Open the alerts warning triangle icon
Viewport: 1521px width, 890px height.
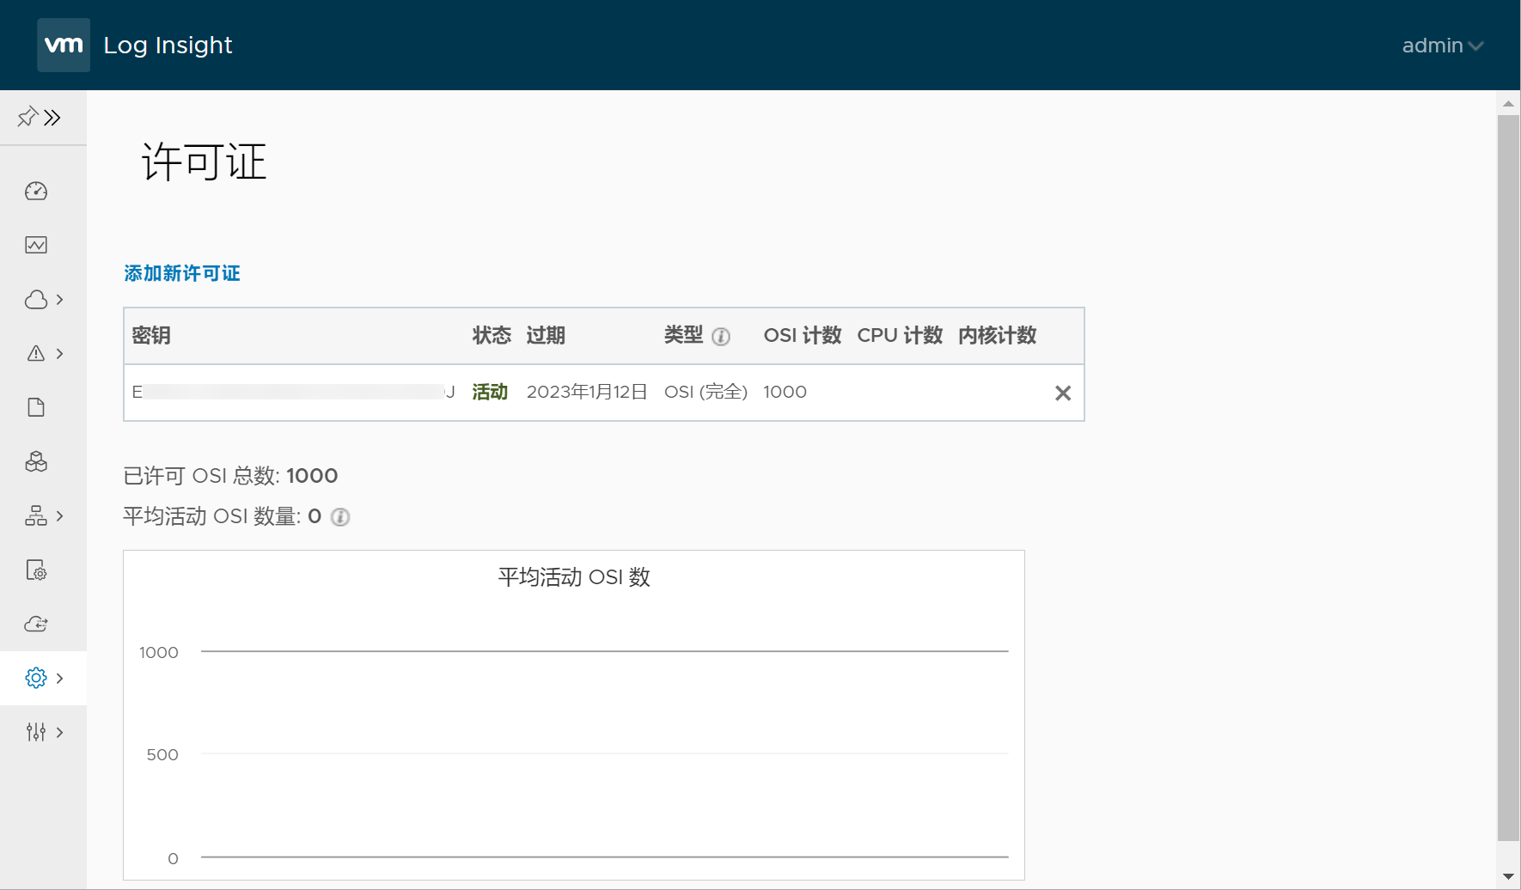(36, 353)
